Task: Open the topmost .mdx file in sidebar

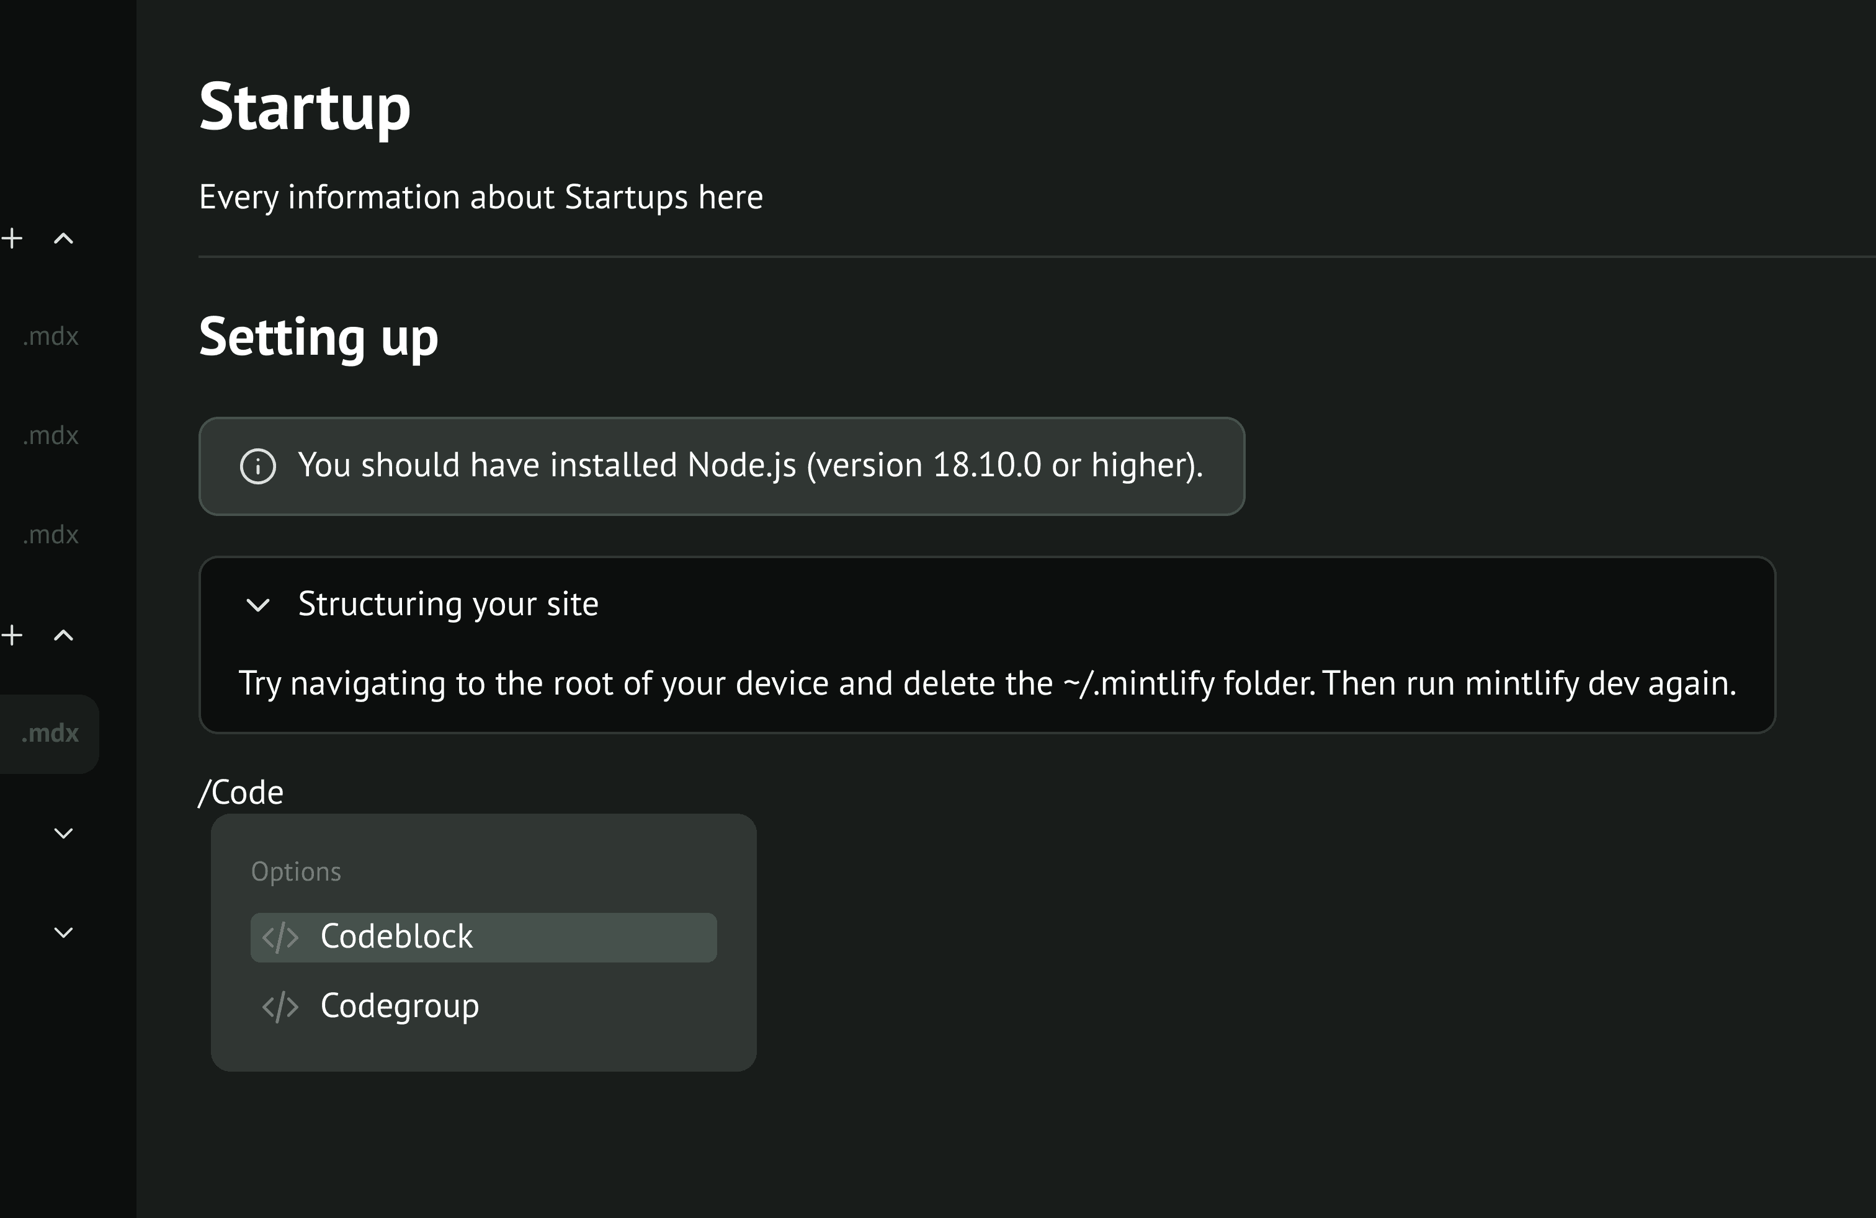Action: (50, 336)
